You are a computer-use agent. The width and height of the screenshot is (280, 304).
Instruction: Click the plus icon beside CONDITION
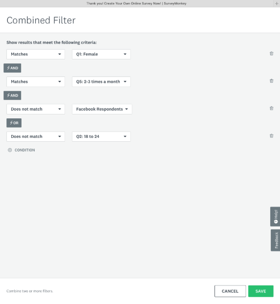[x=10, y=150]
